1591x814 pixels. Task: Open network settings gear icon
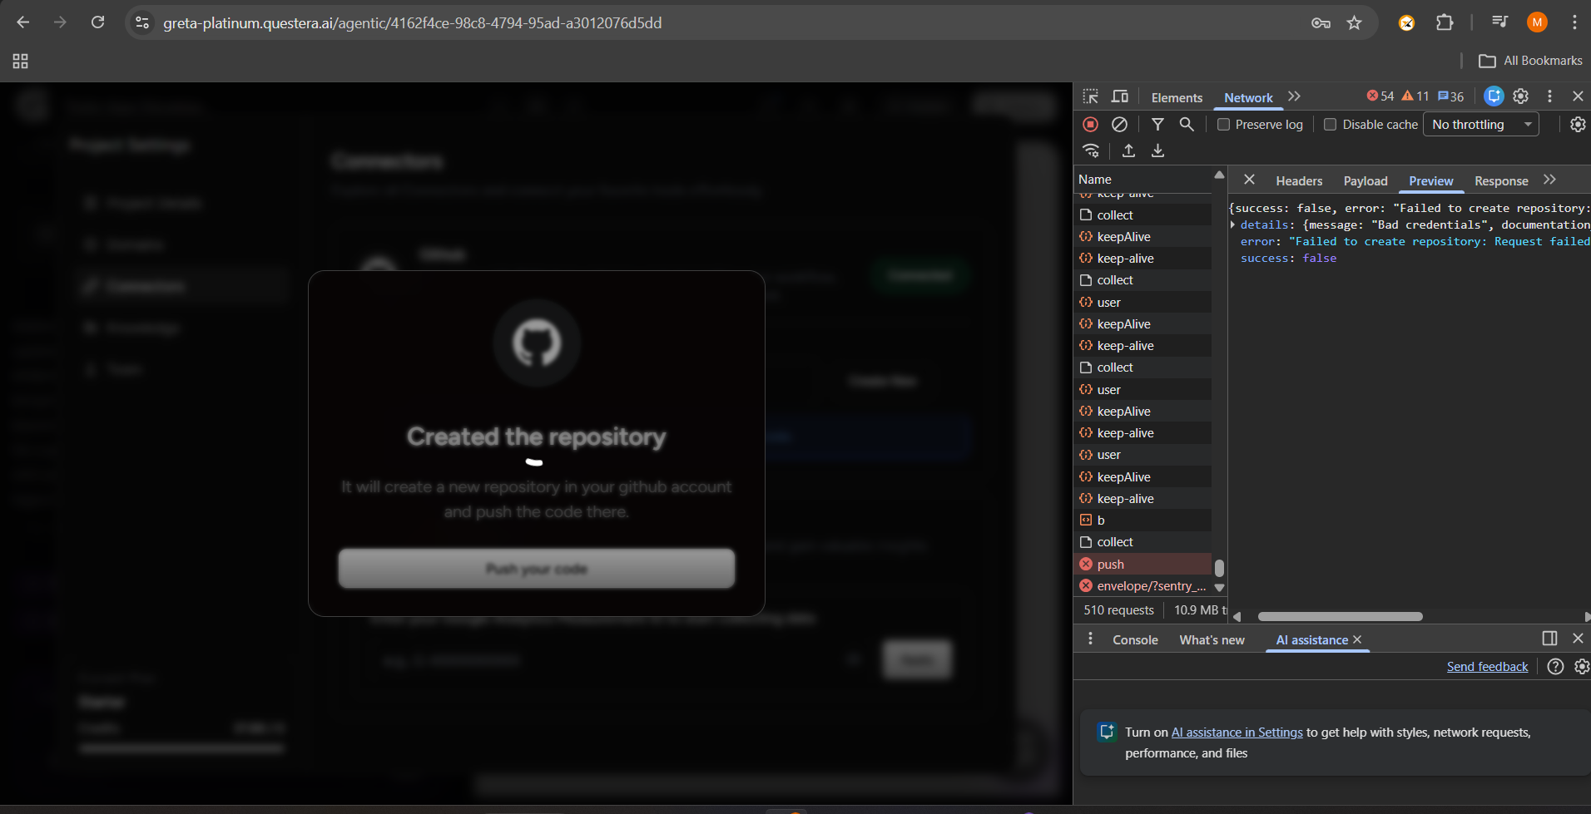coord(1578,124)
